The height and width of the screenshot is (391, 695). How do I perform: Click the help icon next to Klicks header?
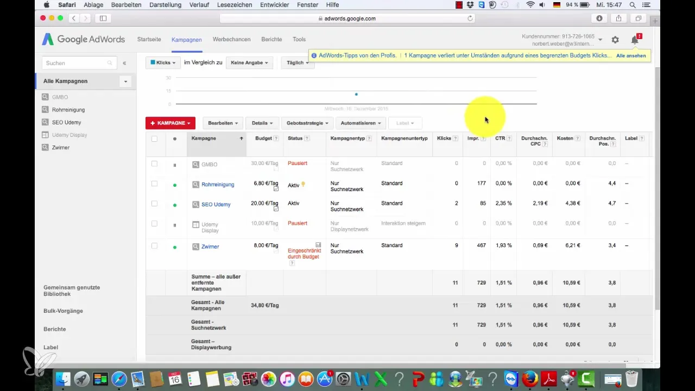pos(455,138)
